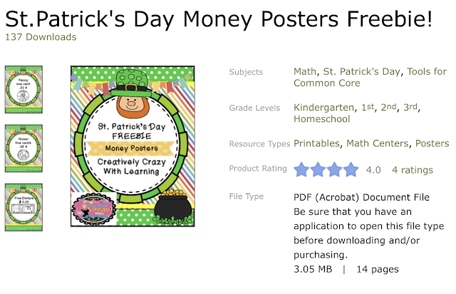456x294 pixels.
Task: Open the St. Patrick's Day subject link
Action: [x=362, y=71]
